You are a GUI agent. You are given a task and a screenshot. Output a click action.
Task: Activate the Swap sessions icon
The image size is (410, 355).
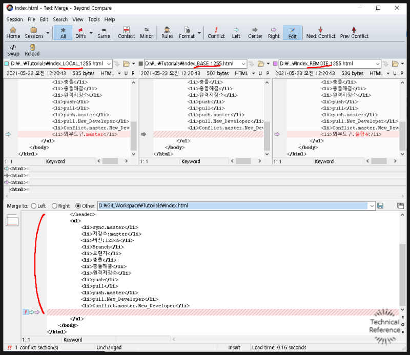tap(13, 49)
